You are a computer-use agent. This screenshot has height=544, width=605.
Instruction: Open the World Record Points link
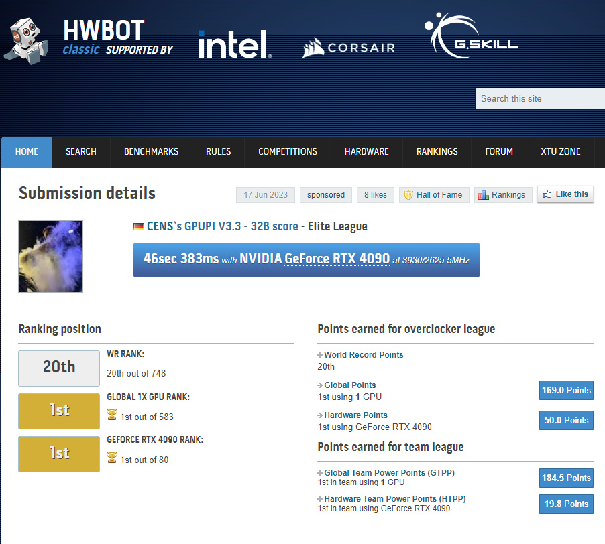pyautogui.click(x=364, y=355)
